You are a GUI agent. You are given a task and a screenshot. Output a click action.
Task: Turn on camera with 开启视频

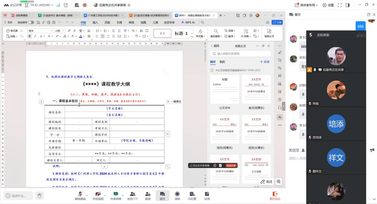(x=98, y=196)
